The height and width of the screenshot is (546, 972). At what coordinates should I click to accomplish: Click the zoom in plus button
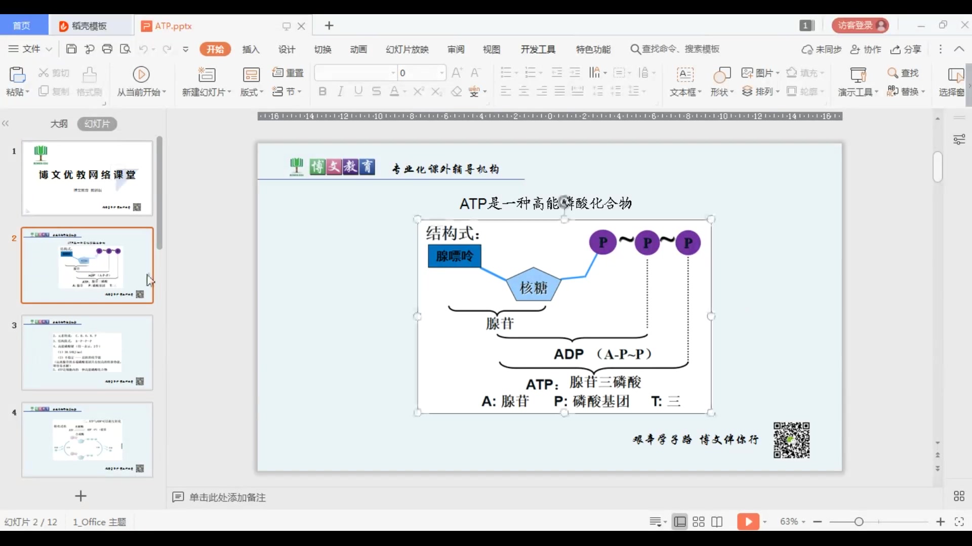941,522
